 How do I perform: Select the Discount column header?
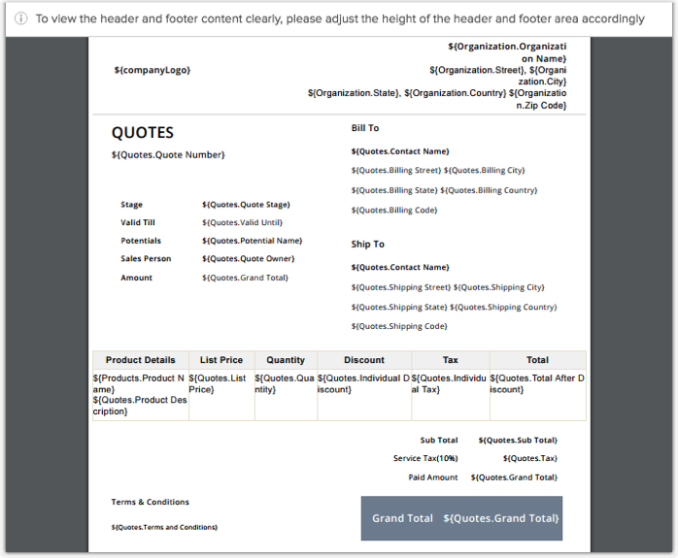click(364, 360)
